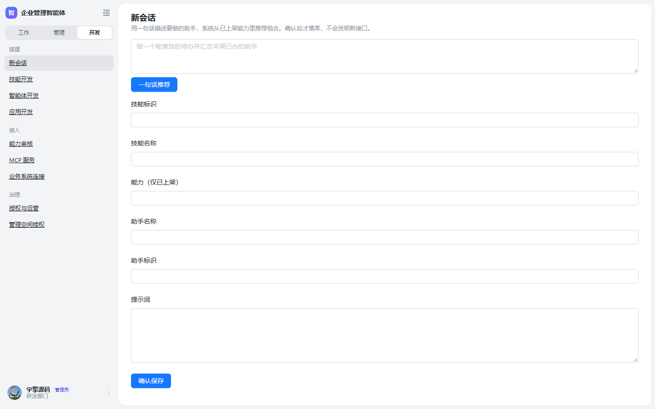Click the 确认保存 button
This screenshot has height=409, width=655.
pyautogui.click(x=151, y=381)
